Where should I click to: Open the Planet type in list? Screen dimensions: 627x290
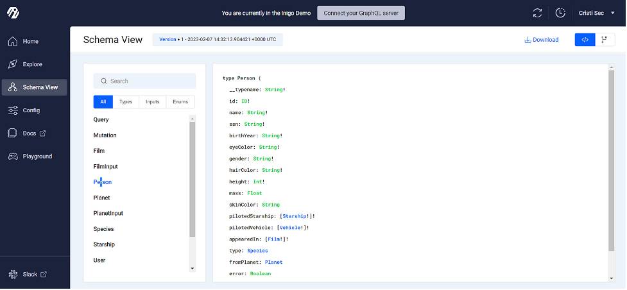101,198
